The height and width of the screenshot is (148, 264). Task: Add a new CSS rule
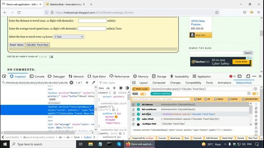[114, 88]
